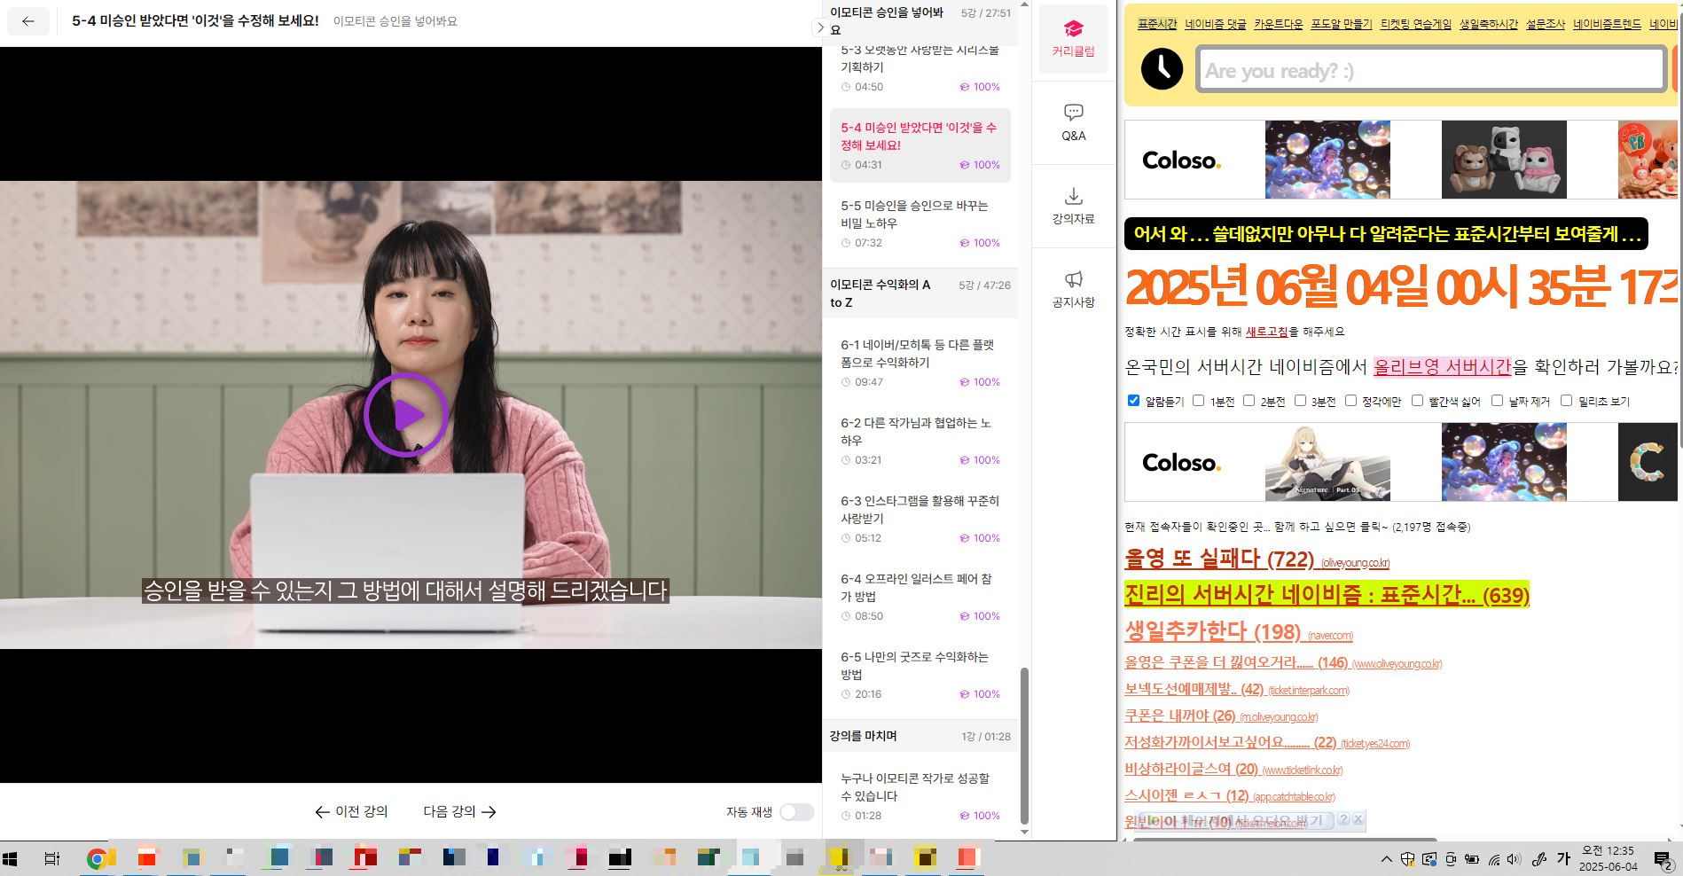Click the 새로고침 refresh link
1683x876 pixels.
point(1266,332)
